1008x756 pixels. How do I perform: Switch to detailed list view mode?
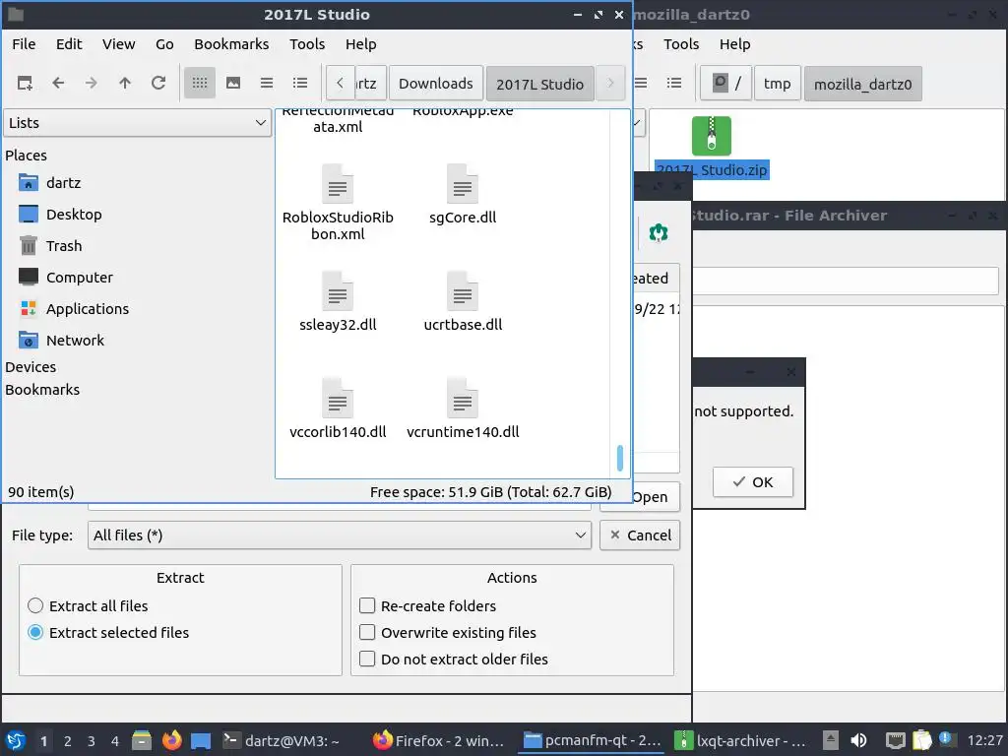(x=300, y=83)
